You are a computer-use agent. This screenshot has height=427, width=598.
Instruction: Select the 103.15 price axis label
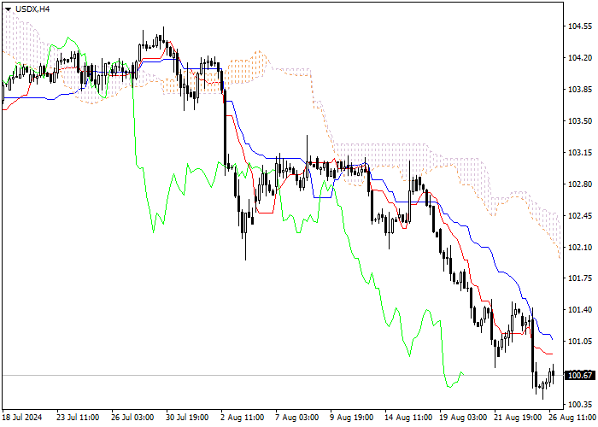(x=580, y=153)
